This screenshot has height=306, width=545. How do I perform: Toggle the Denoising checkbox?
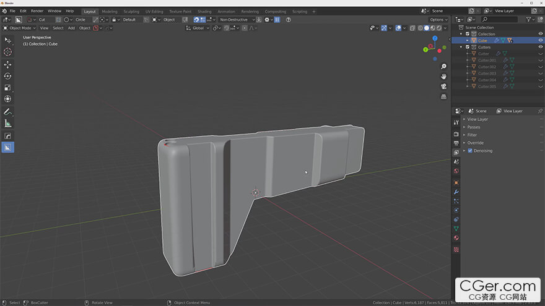[x=470, y=151]
